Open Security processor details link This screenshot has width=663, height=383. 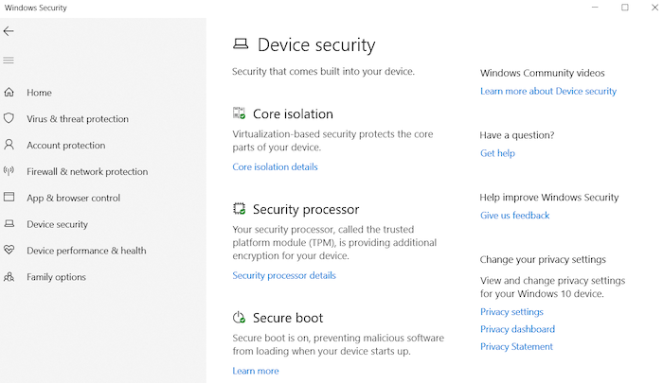click(x=284, y=275)
